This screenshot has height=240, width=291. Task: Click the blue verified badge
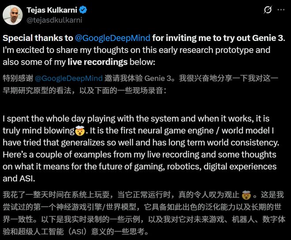tap(84, 10)
